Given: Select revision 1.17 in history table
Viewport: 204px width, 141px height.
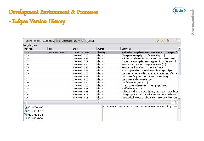Looking at the screenshot, I should (x=101, y=91).
